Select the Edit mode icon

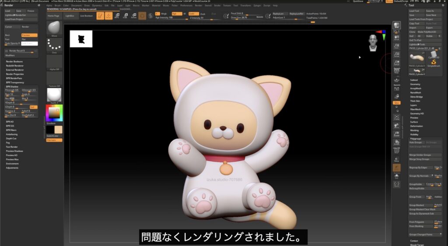100,16
